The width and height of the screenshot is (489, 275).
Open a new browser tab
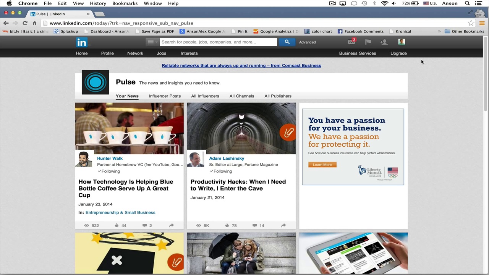[99, 14]
